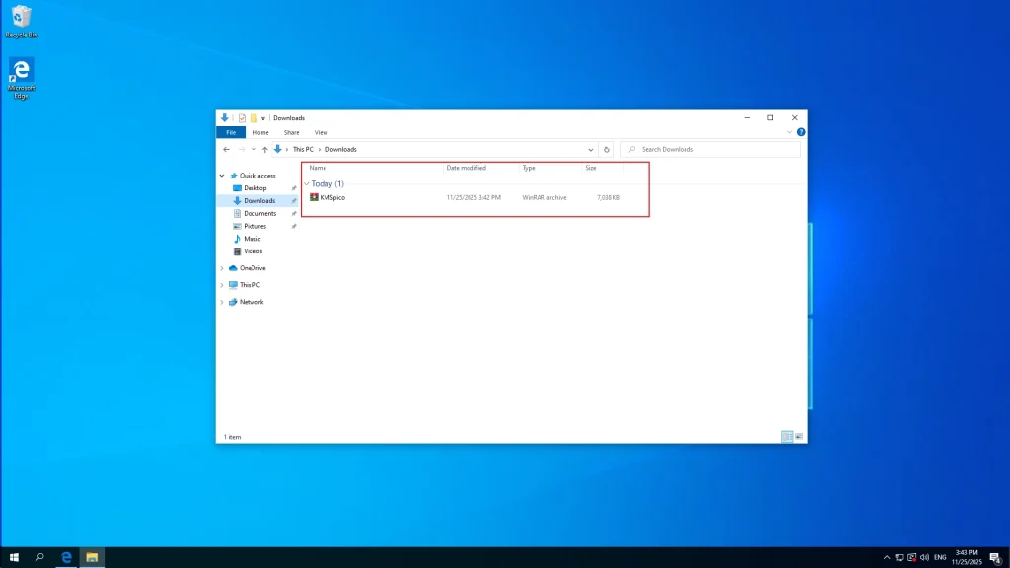This screenshot has width=1010, height=568.
Task: Open the address bar dropdown arrow
Action: [x=590, y=149]
